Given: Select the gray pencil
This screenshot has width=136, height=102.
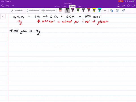Looking at the screenshot, I should (x=83, y=10).
